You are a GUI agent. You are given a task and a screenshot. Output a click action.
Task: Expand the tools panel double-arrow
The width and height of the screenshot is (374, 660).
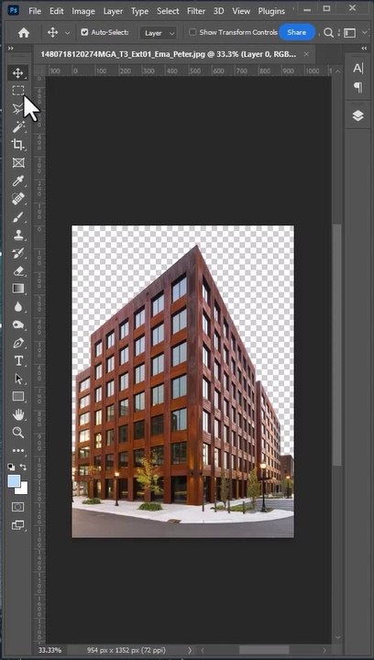[10, 49]
